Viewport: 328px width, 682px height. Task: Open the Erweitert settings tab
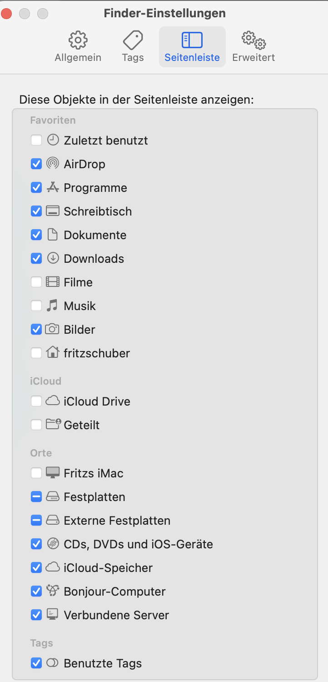[253, 47]
